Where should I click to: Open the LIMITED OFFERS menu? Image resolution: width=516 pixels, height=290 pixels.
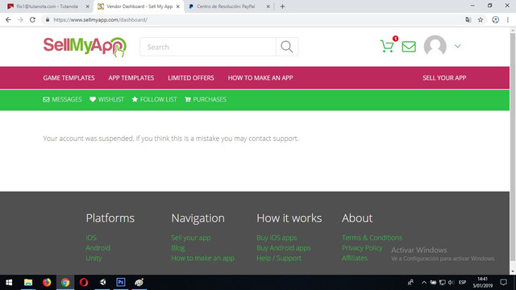click(x=191, y=78)
